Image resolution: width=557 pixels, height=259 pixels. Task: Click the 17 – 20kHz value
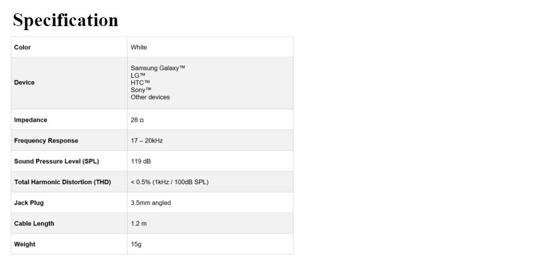coord(147,140)
